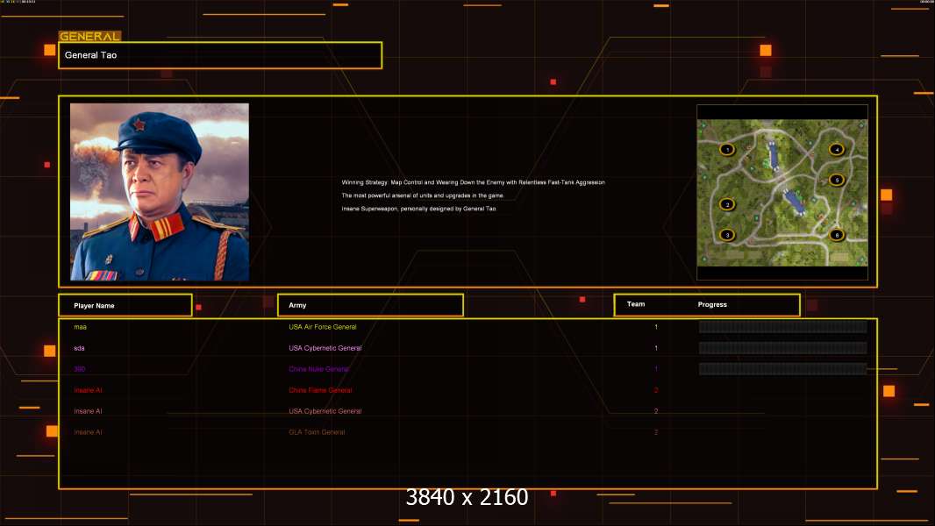Select Insane AI beside the second USA Cybernetic General
Image resolution: width=935 pixels, height=526 pixels.
click(x=88, y=411)
